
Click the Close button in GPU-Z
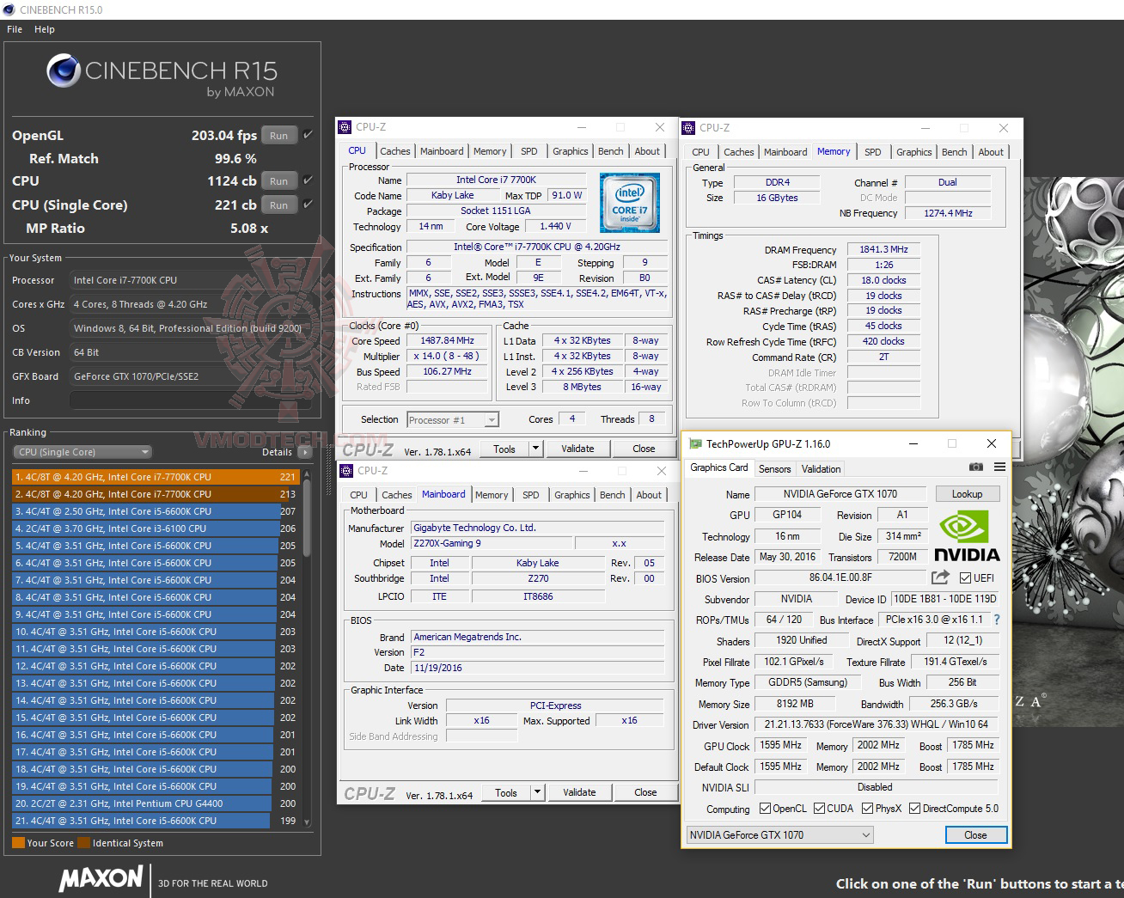975,835
